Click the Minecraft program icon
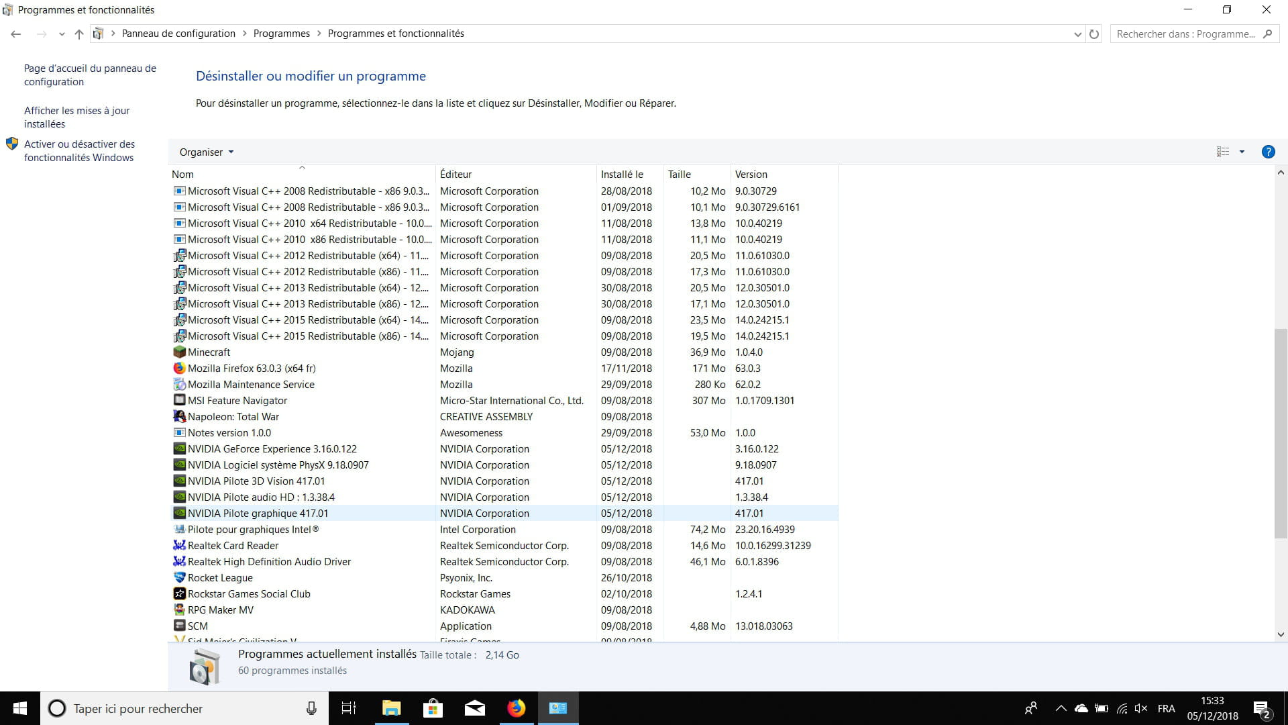 [x=179, y=352]
